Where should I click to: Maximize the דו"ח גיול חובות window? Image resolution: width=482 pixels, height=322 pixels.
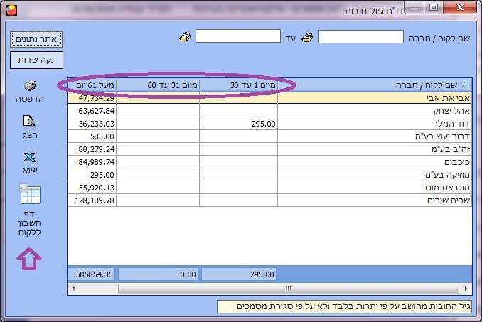(x=434, y=8)
